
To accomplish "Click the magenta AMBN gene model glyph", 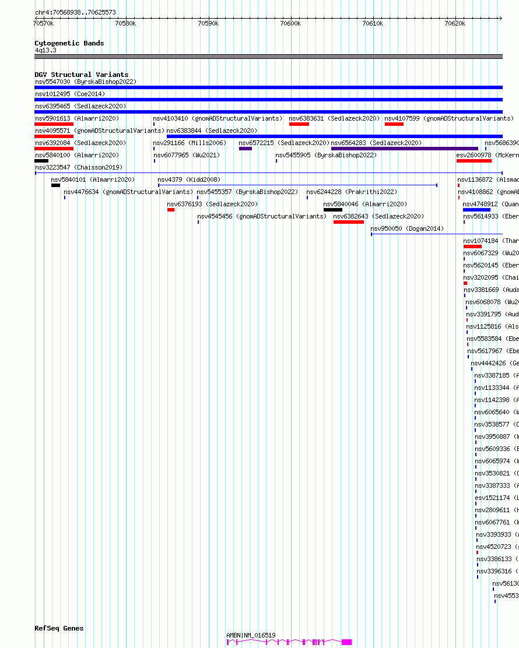I will (289, 642).
